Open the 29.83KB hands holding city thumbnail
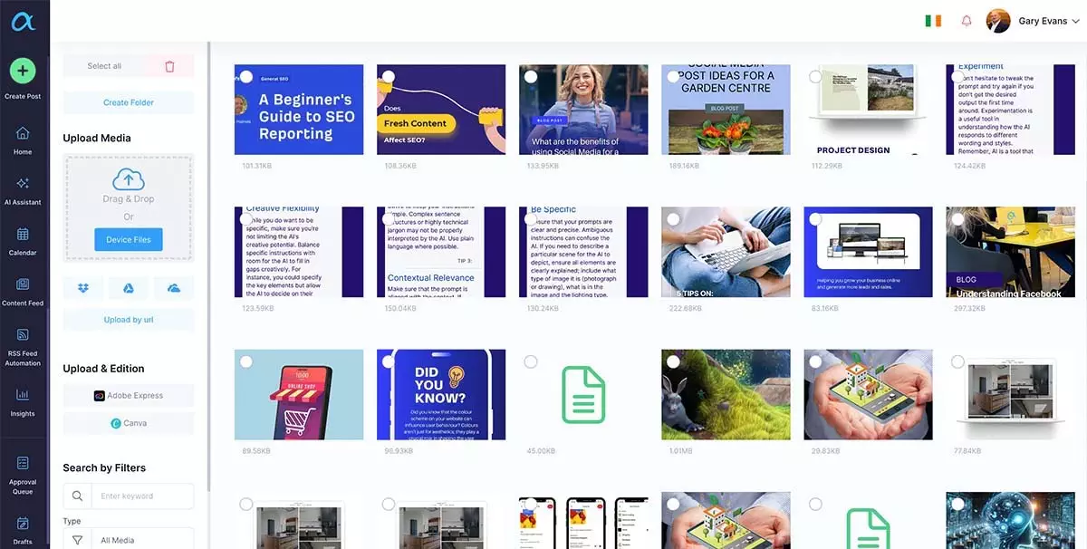This screenshot has width=1087, height=549. pos(869,394)
